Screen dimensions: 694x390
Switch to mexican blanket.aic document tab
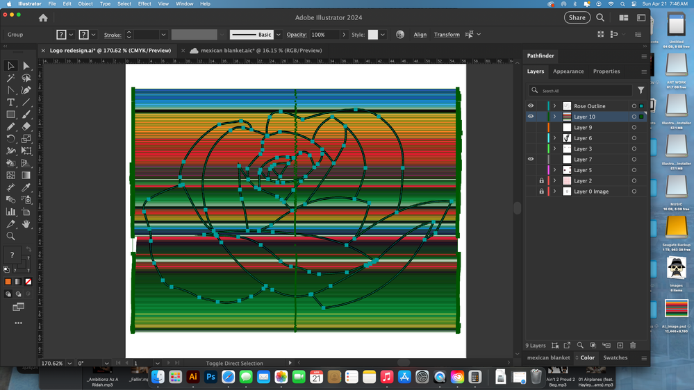point(261,51)
